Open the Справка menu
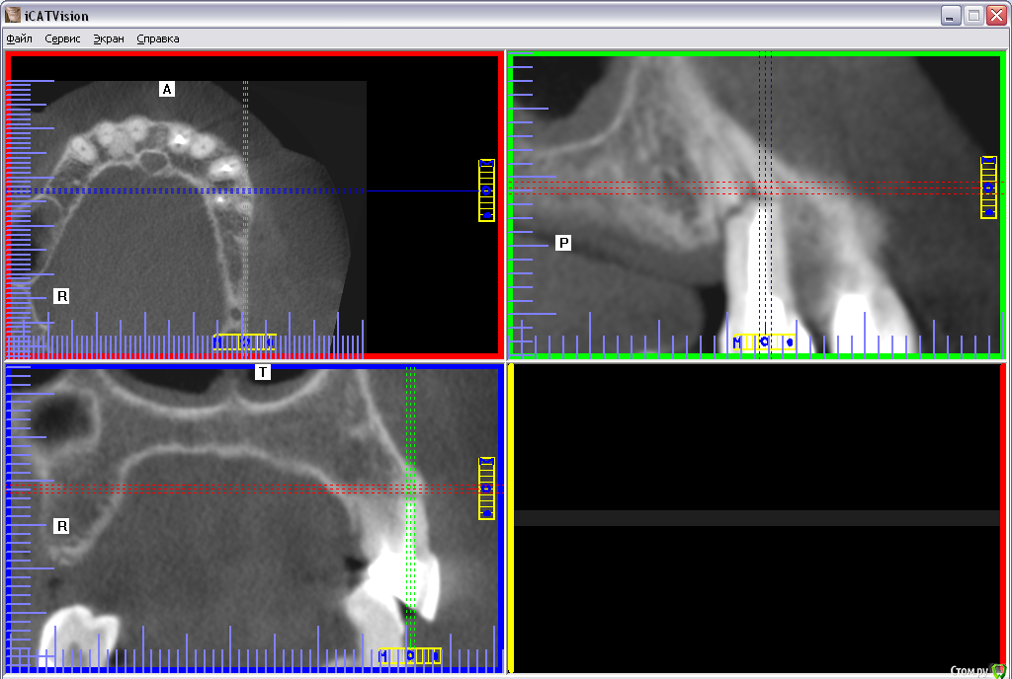This screenshot has width=1012, height=679. coord(158,38)
